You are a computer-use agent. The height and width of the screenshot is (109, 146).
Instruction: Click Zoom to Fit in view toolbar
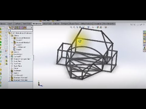[x=71, y=27]
